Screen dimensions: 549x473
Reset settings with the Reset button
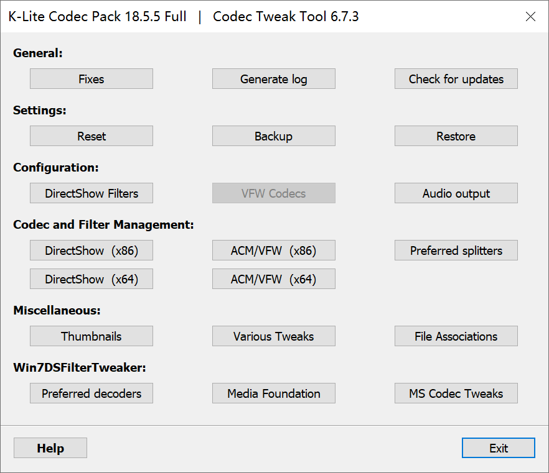click(91, 136)
